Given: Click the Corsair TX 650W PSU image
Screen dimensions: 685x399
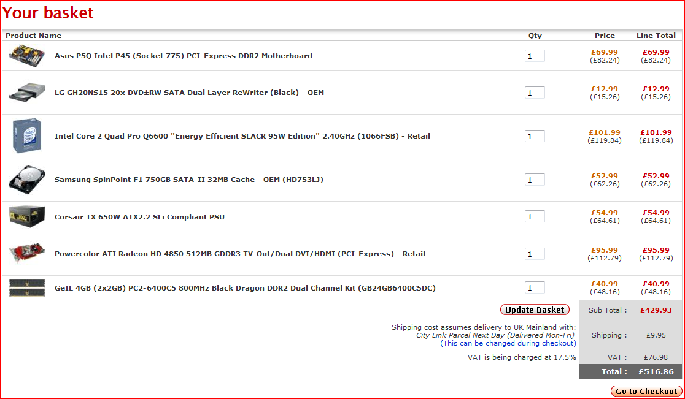Looking at the screenshot, I should coord(27,216).
